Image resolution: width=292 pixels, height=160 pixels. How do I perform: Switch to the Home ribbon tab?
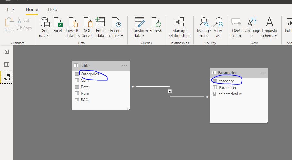click(32, 10)
